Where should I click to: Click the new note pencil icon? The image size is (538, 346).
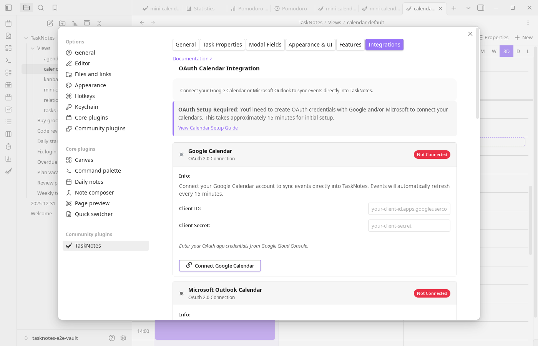coord(50,23)
